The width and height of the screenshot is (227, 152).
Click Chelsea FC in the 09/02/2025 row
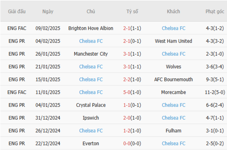(x=174, y=28)
